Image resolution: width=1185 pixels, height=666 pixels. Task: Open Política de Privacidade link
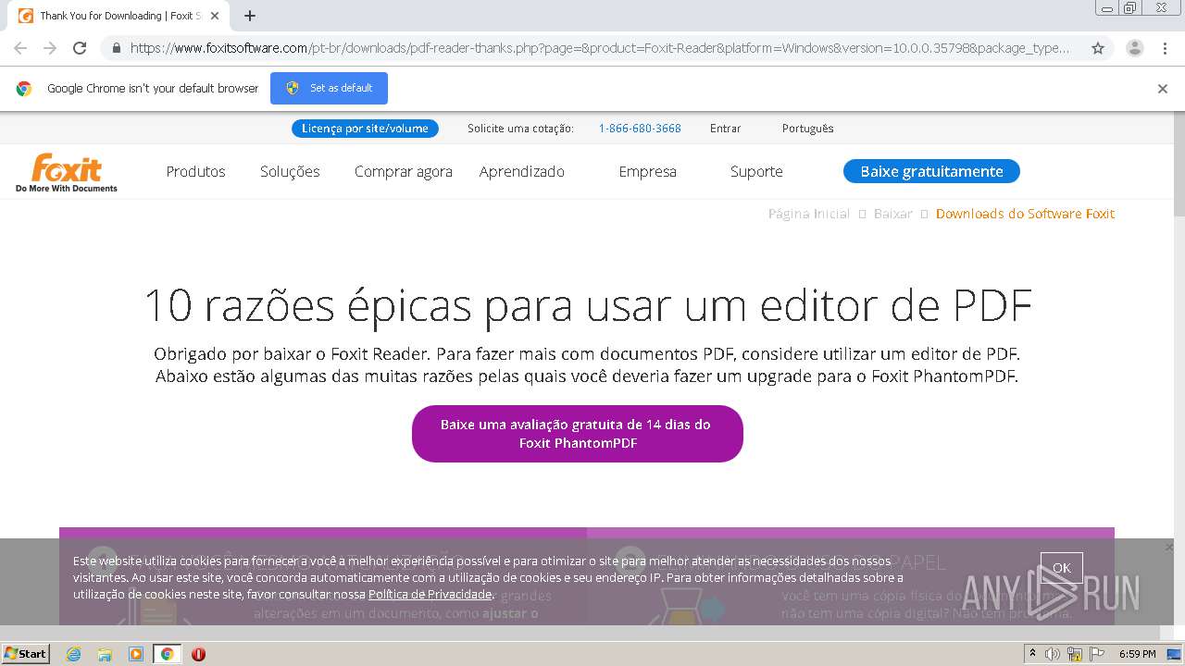[430, 594]
